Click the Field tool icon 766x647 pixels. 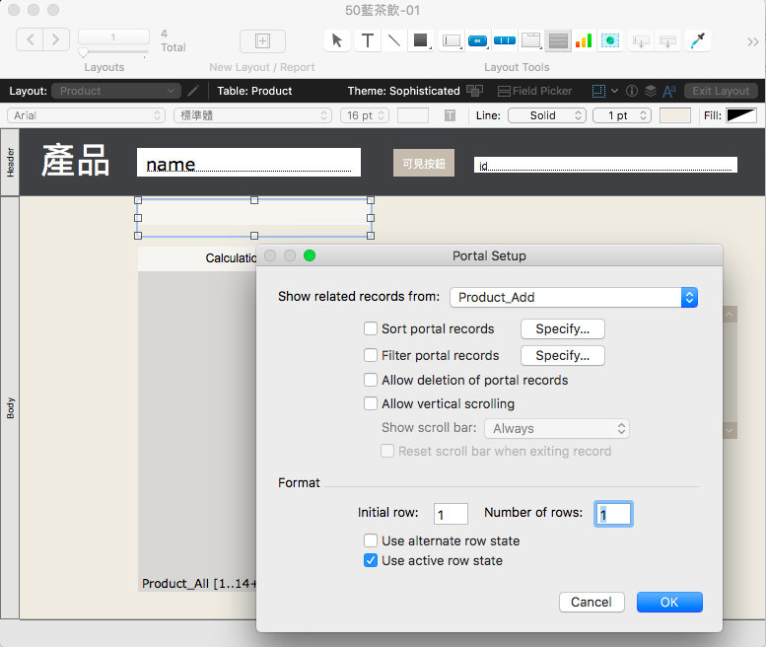point(641,41)
